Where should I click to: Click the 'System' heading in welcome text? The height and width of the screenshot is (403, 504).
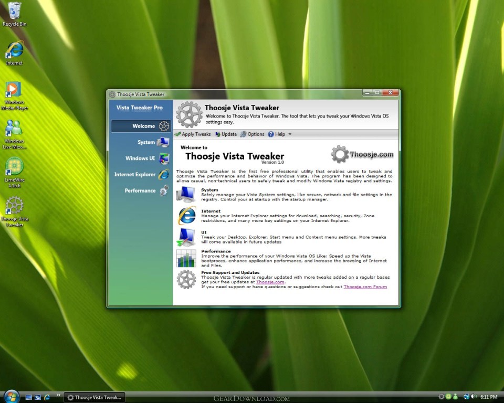coord(209,190)
